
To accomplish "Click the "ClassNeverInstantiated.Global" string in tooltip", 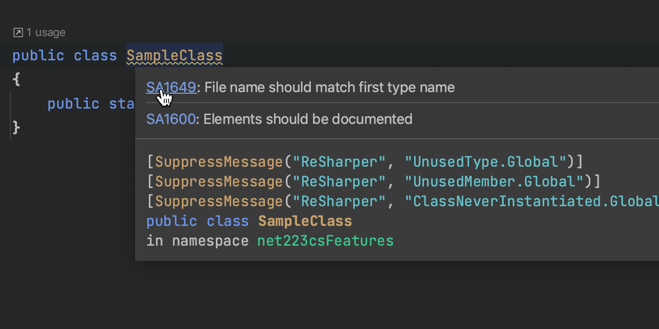I will (532, 201).
